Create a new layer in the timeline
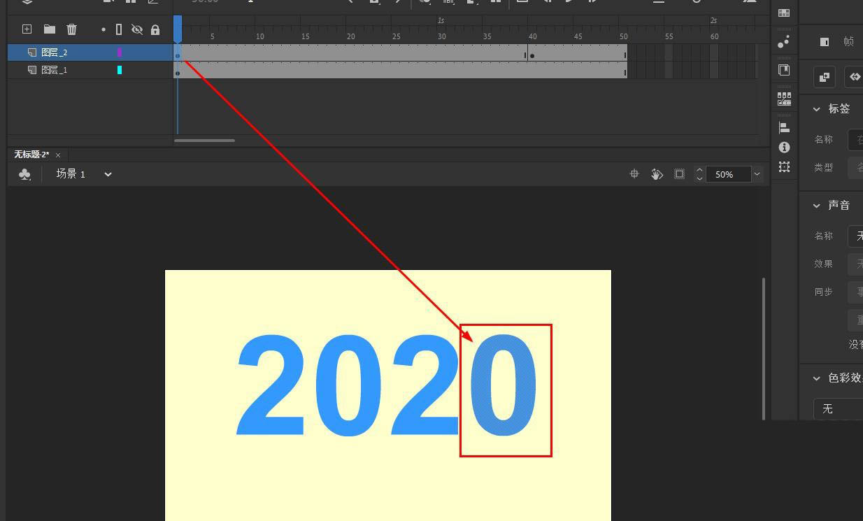Screen dimensions: 863x521 coord(27,29)
